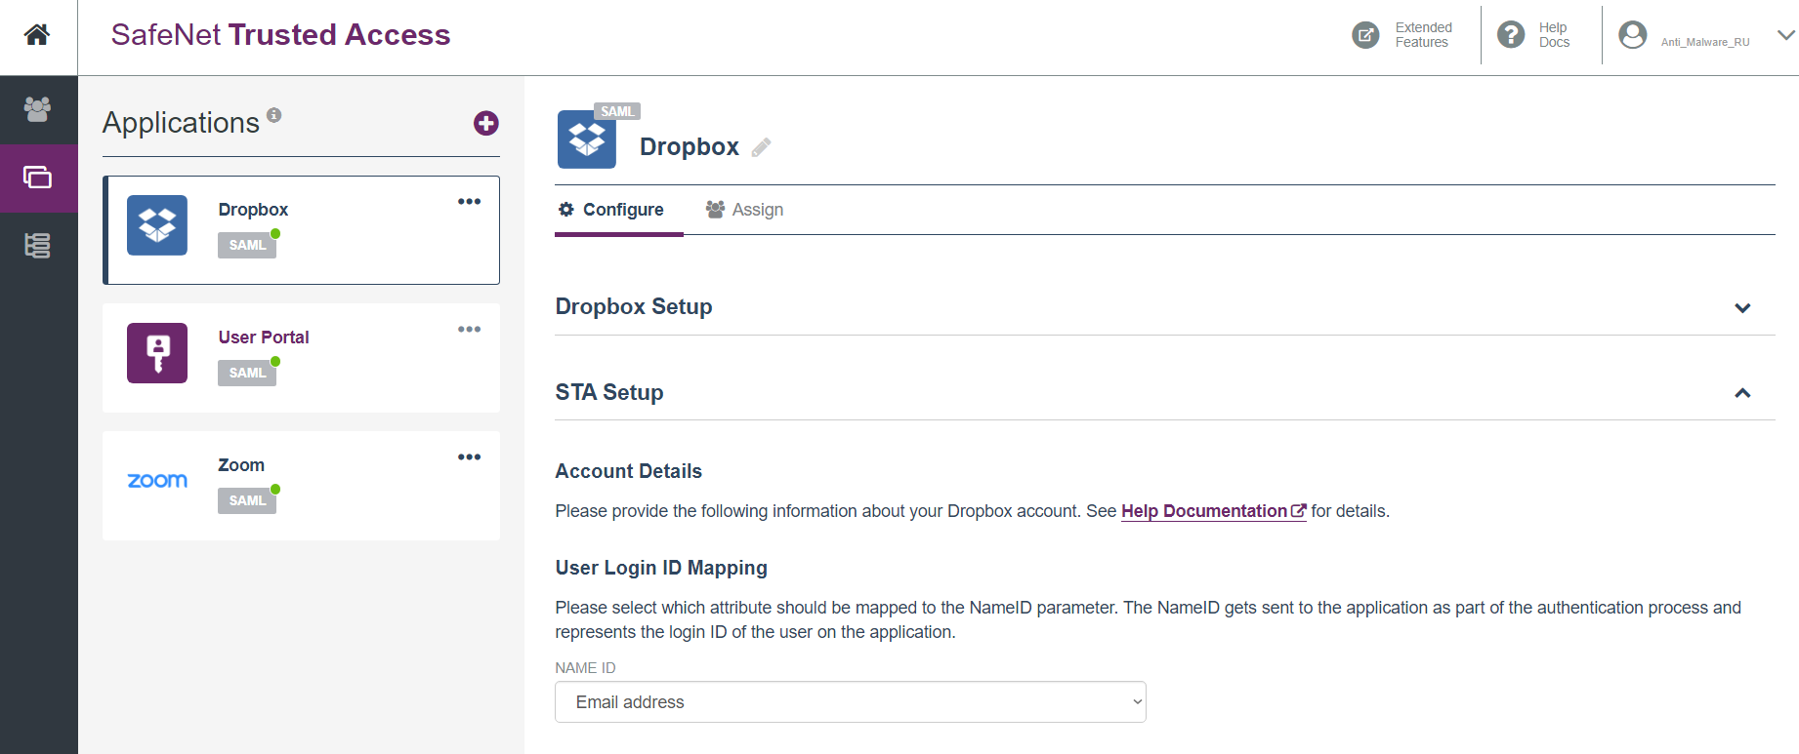Collapse the STA Setup section
The height and width of the screenshot is (754, 1799).
1742,393
